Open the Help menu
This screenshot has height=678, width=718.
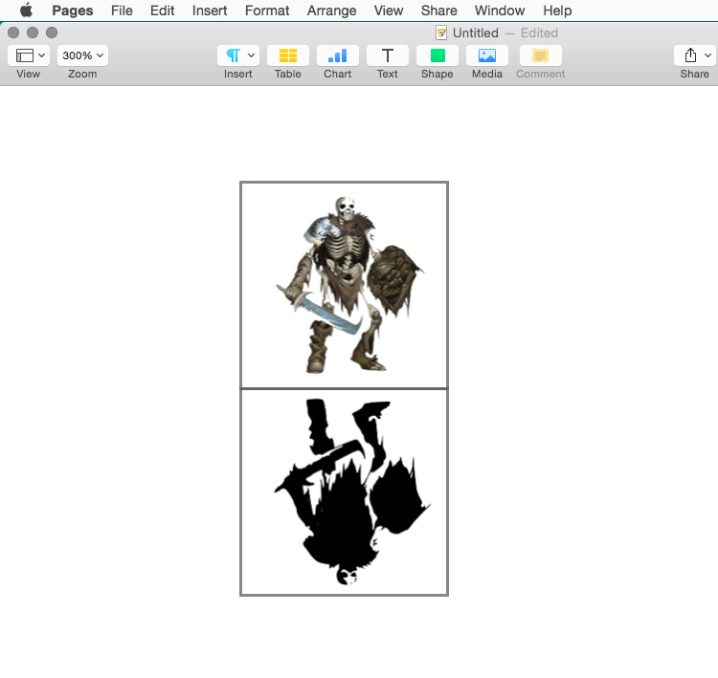point(557,11)
